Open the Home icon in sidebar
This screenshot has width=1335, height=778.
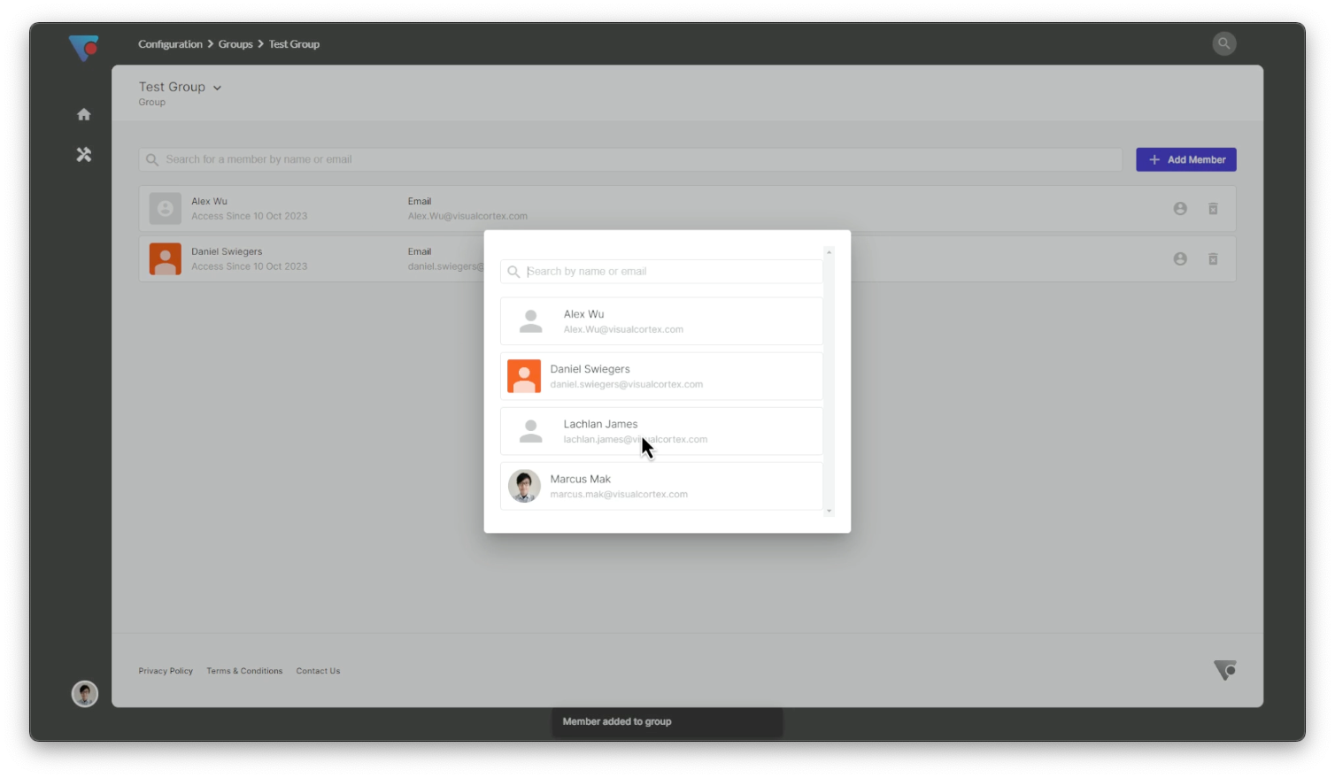click(84, 114)
